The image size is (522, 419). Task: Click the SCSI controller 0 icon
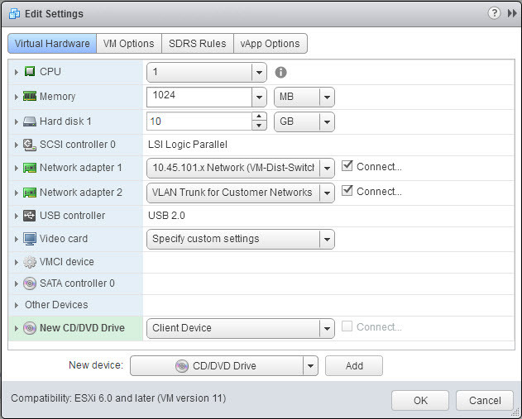[x=30, y=145]
